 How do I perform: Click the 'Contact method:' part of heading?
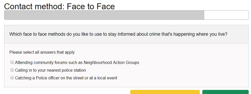tap(34, 6)
